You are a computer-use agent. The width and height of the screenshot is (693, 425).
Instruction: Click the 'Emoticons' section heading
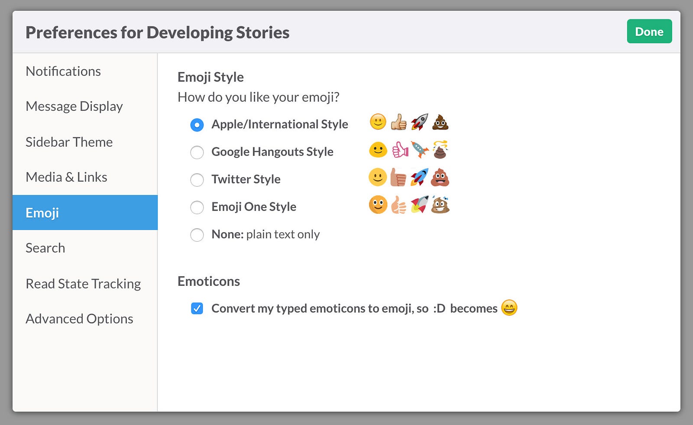coord(209,281)
